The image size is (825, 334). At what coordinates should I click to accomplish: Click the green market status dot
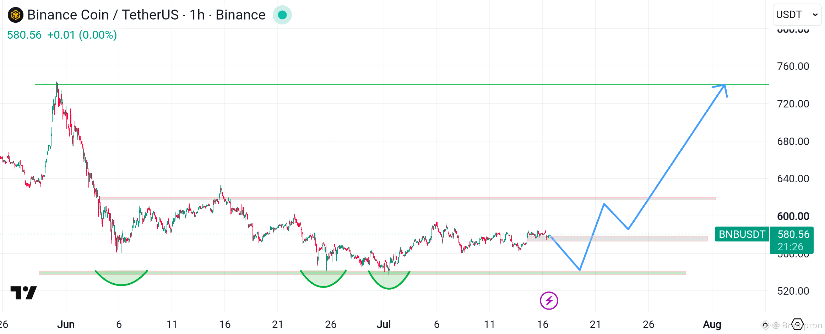click(282, 15)
